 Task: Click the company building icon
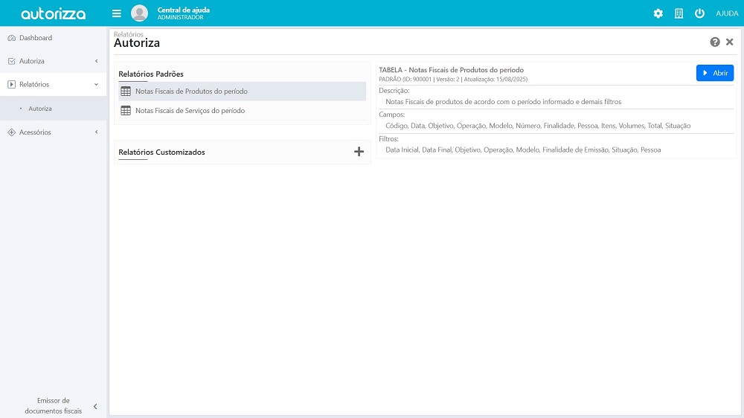pyautogui.click(x=679, y=13)
